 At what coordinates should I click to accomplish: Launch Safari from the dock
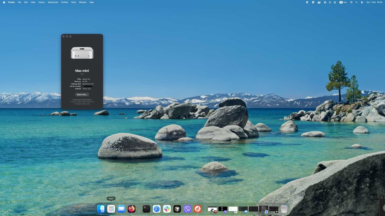(157, 209)
